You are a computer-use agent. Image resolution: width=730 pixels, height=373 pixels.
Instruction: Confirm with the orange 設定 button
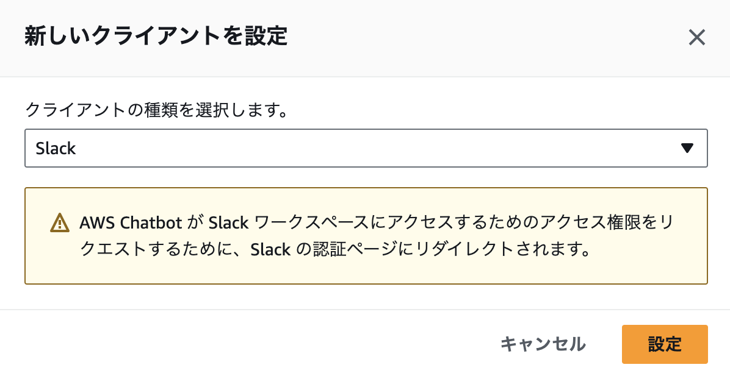(x=665, y=344)
